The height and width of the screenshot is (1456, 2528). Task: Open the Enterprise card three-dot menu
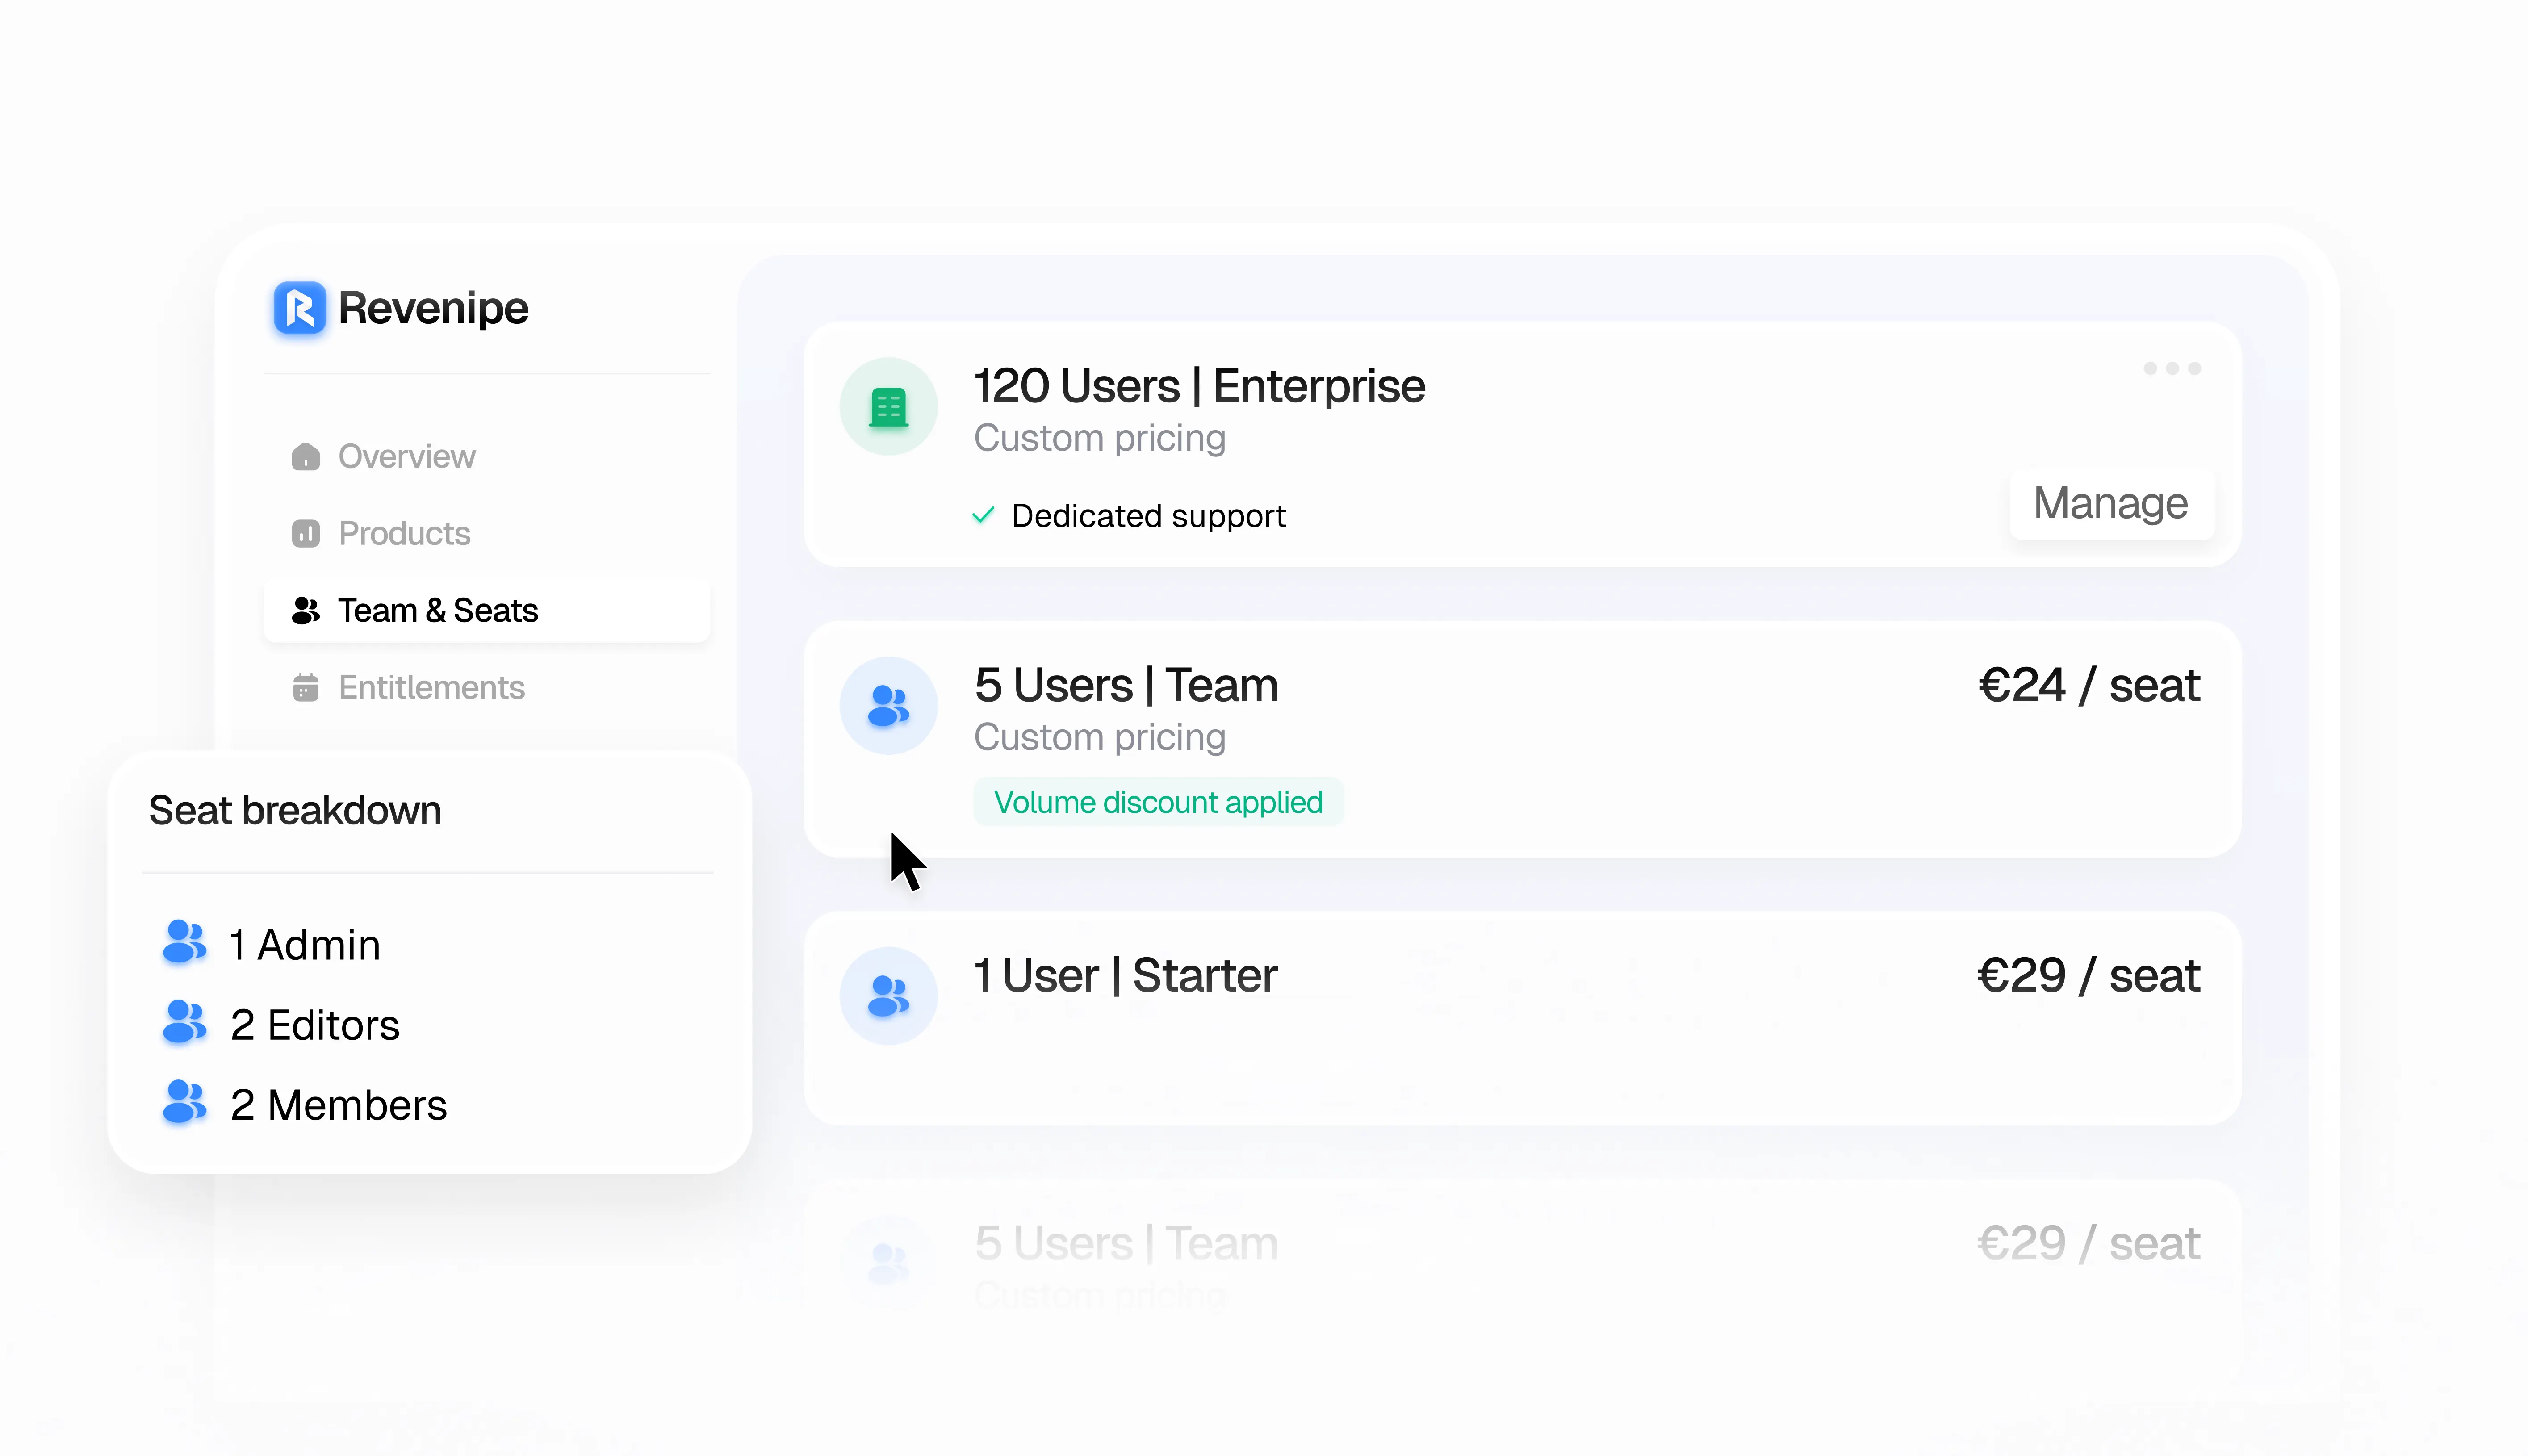(2172, 368)
